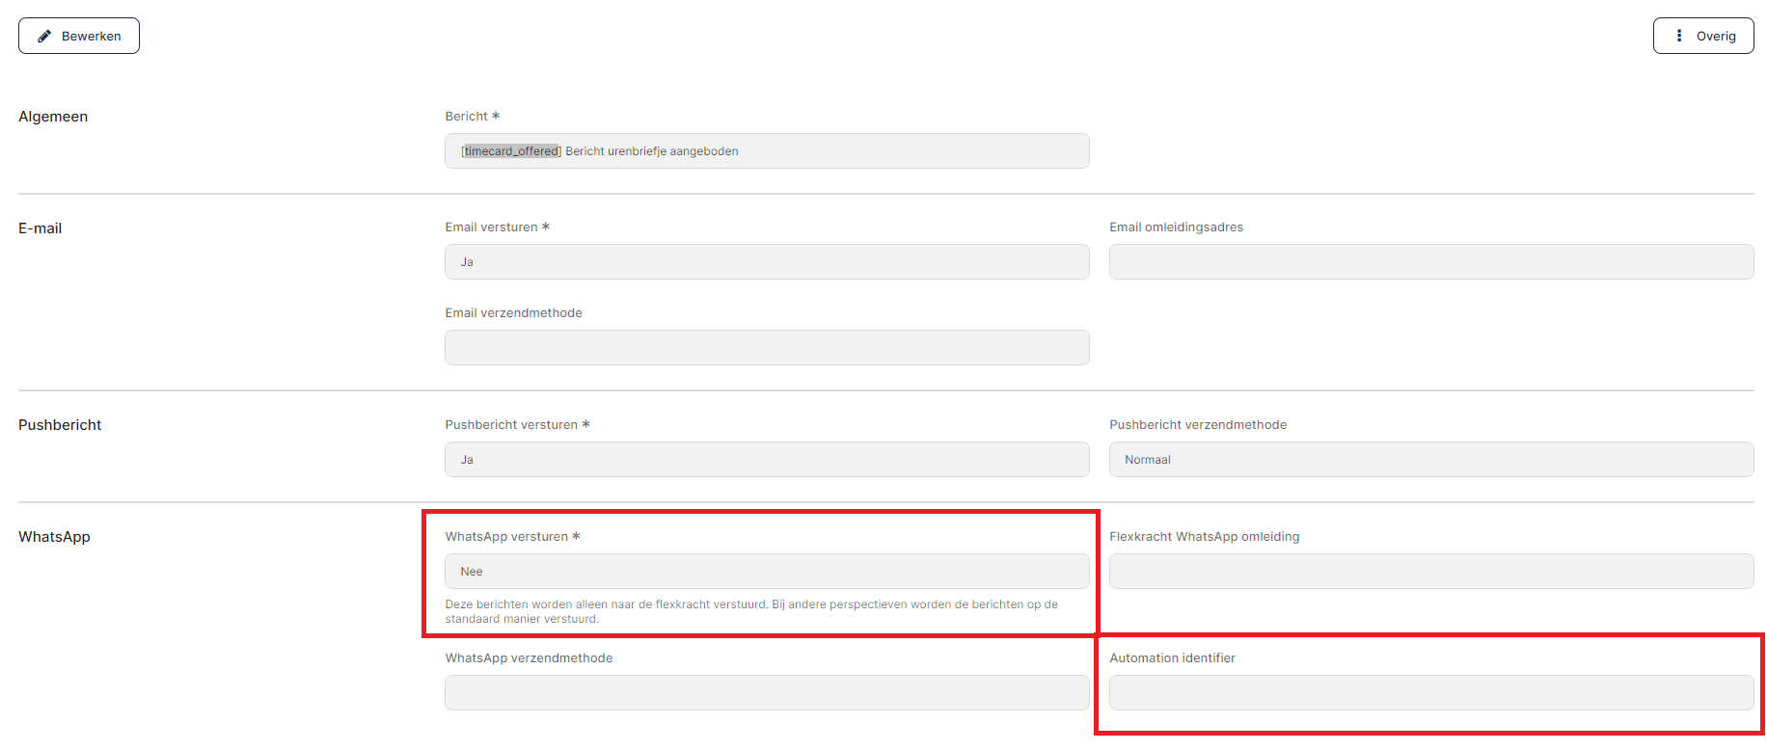The image size is (1767, 750).
Task: Click the Bewerken button
Action: click(x=79, y=36)
